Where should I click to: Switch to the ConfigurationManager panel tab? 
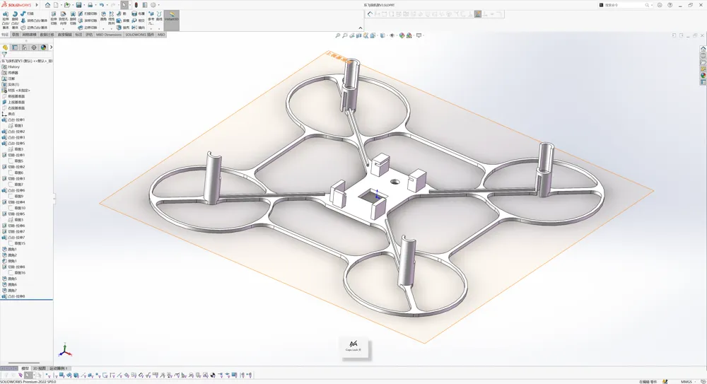click(24, 47)
